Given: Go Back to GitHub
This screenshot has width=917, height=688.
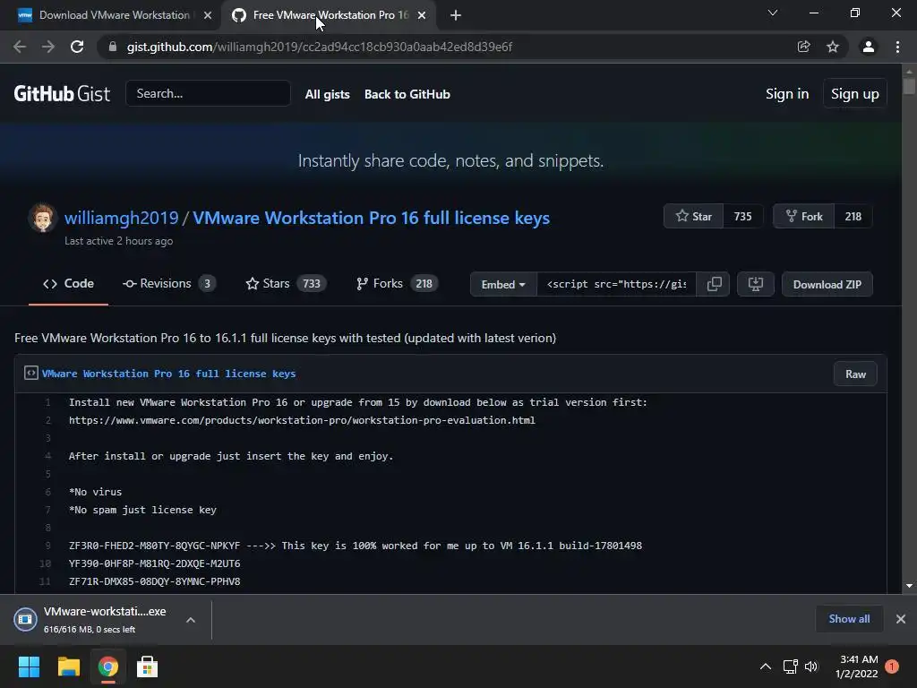Looking at the screenshot, I should coord(407,94).
